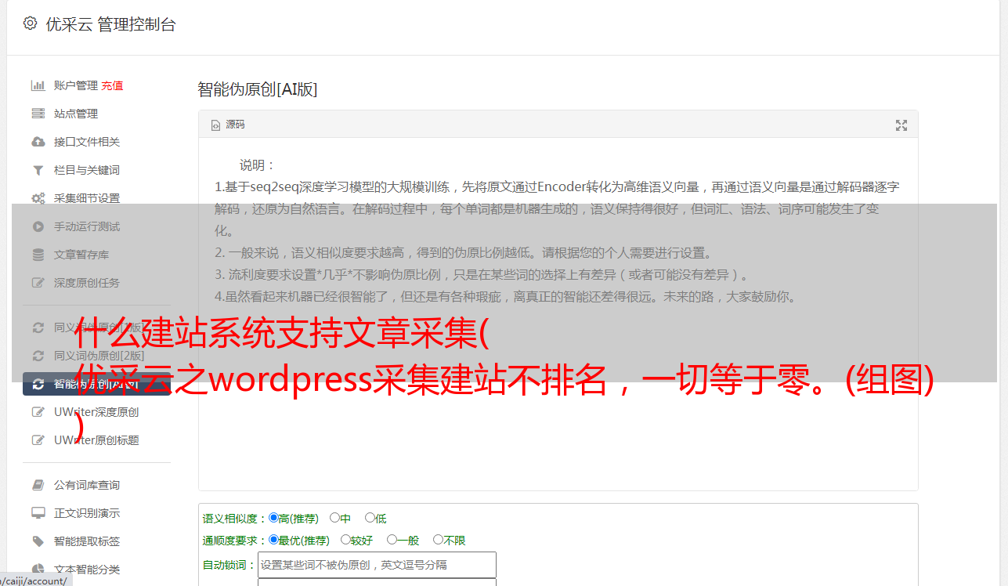Click the cloud upload icon for 接口文件相关
The height and width of the screenshot is (586, 1008).
(38, 142)
